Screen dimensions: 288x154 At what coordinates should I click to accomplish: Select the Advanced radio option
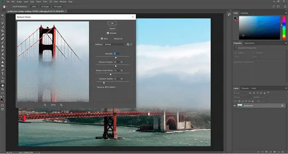(112, 38)
